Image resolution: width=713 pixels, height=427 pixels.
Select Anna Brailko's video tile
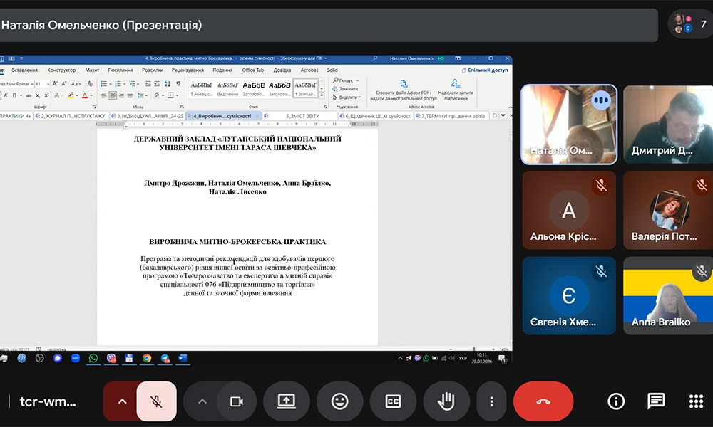pos(668,295)
